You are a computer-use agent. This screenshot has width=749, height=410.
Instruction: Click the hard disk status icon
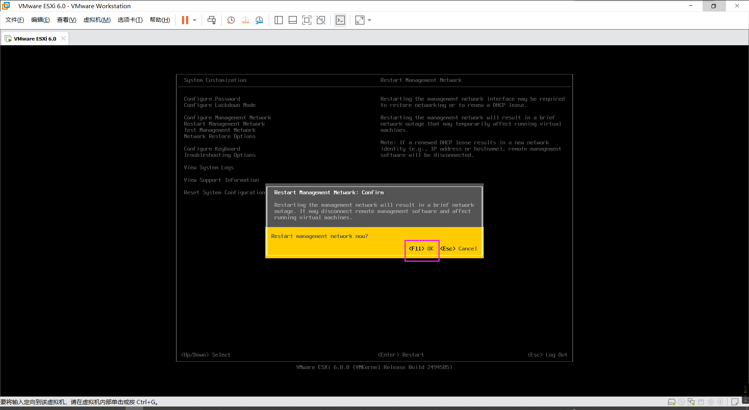point(671,402)
